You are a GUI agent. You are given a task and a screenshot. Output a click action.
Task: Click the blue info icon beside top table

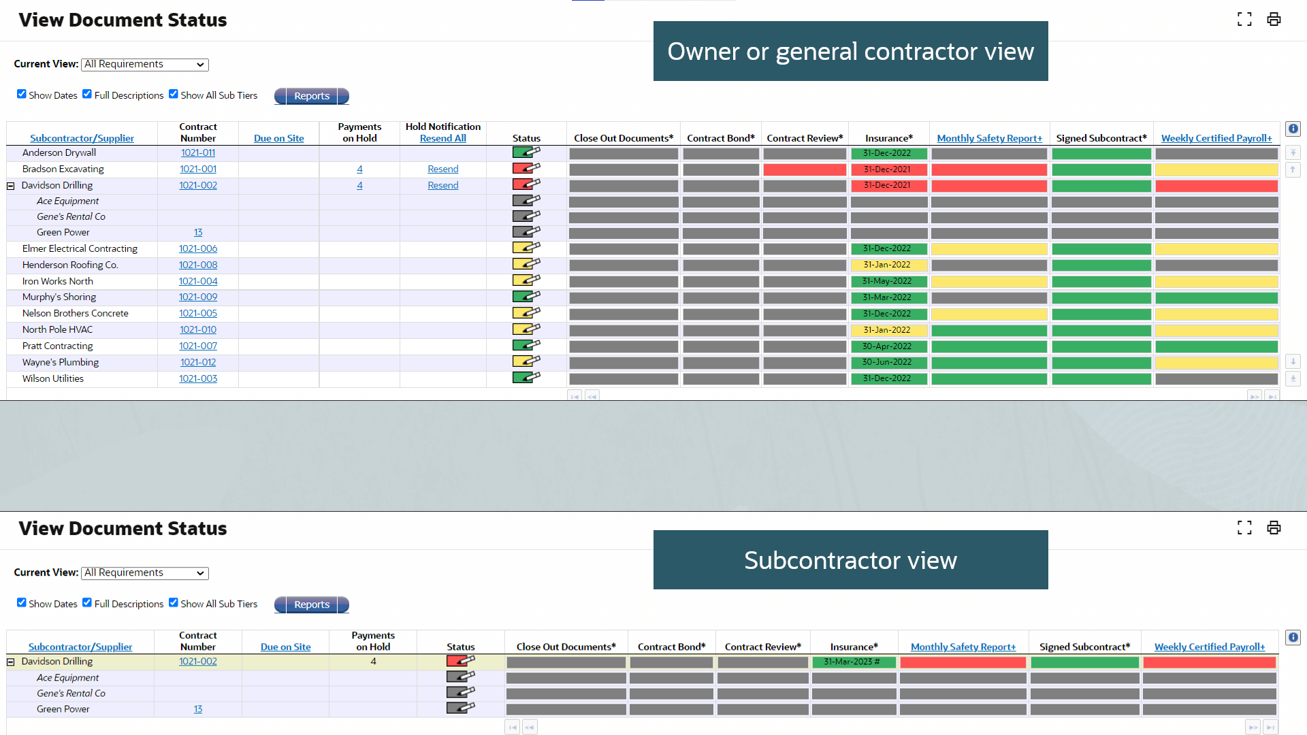[x=1293, y=129]
